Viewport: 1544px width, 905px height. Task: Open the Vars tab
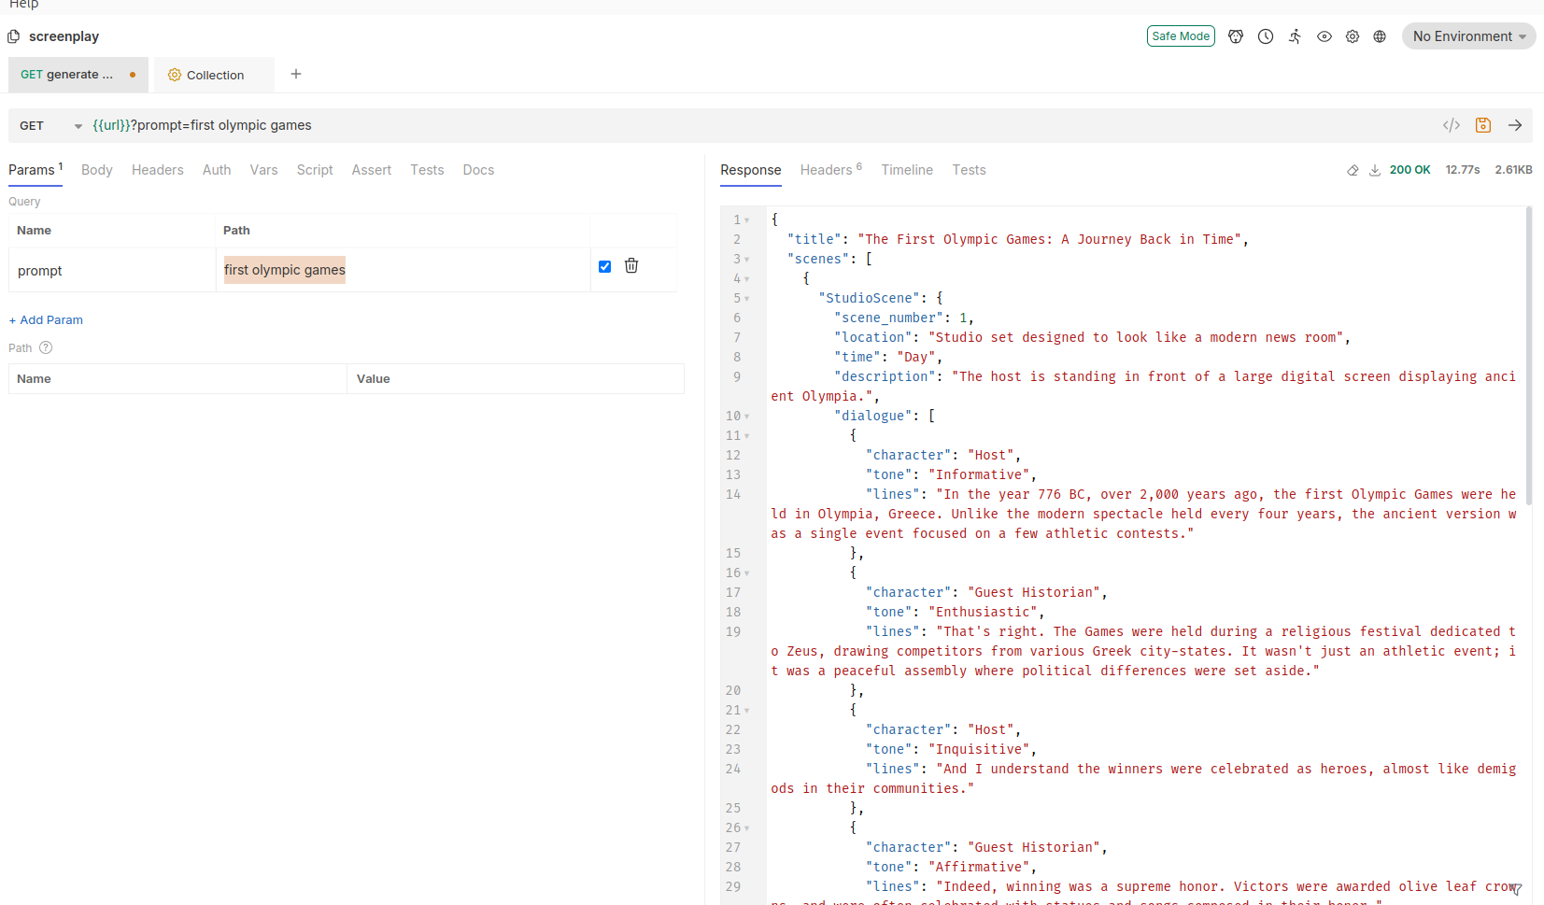click(263, 170)
